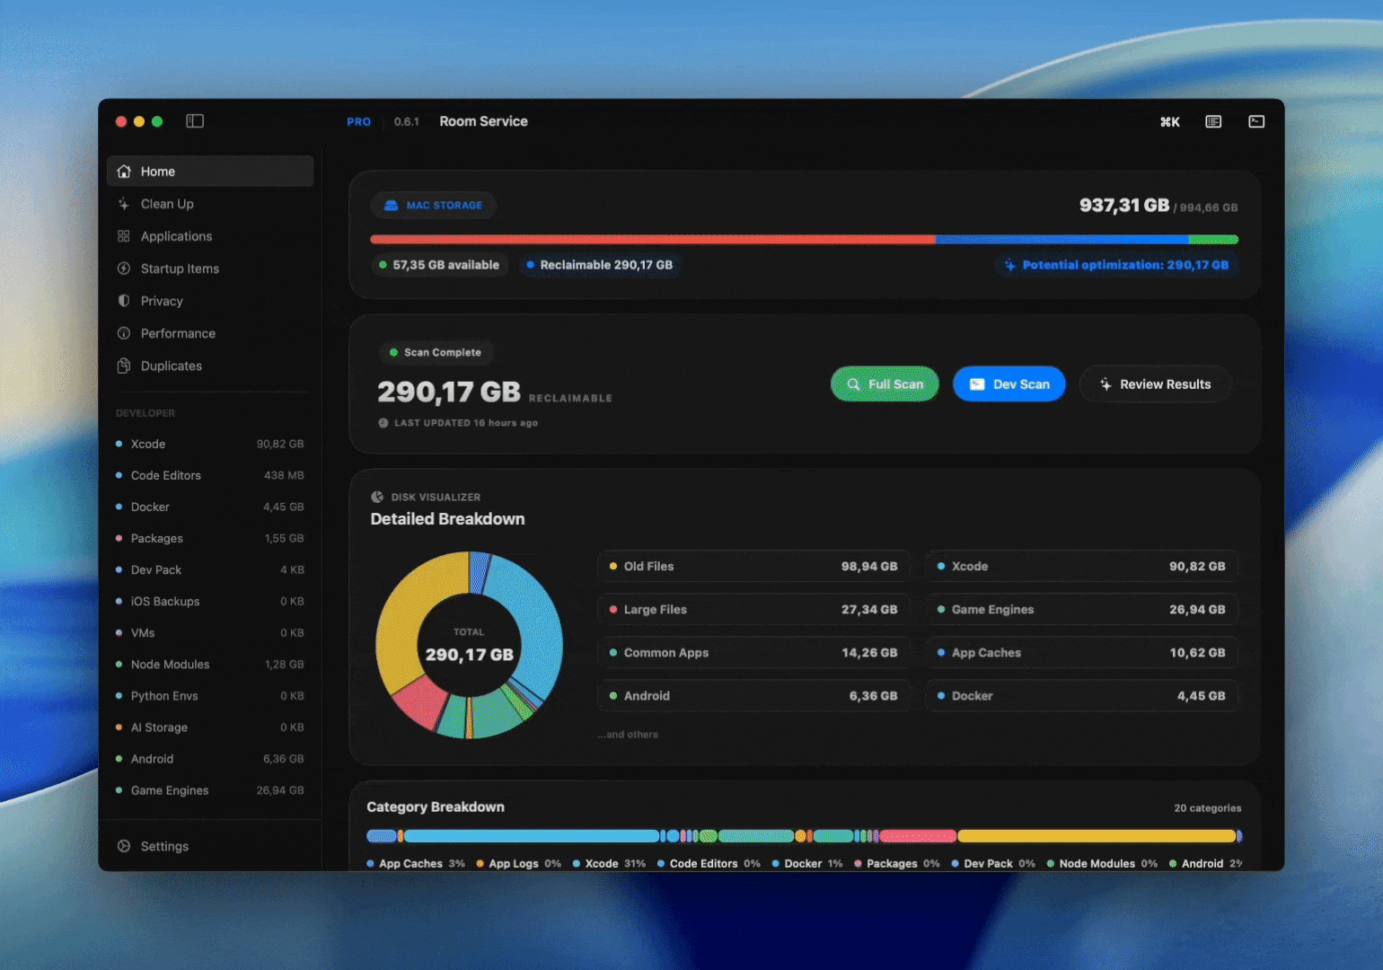Select Node Modules in sidebar
Image resolution: width=1383 pixels, height=970 pixels.
(x=210, y=664)
